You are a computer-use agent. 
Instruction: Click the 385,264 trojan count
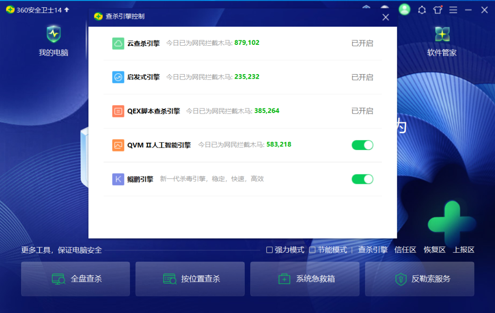tap(267, 111)
